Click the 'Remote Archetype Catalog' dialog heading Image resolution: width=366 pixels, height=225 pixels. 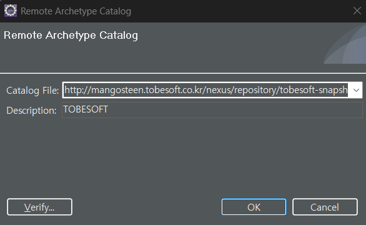tap(71, 36)
